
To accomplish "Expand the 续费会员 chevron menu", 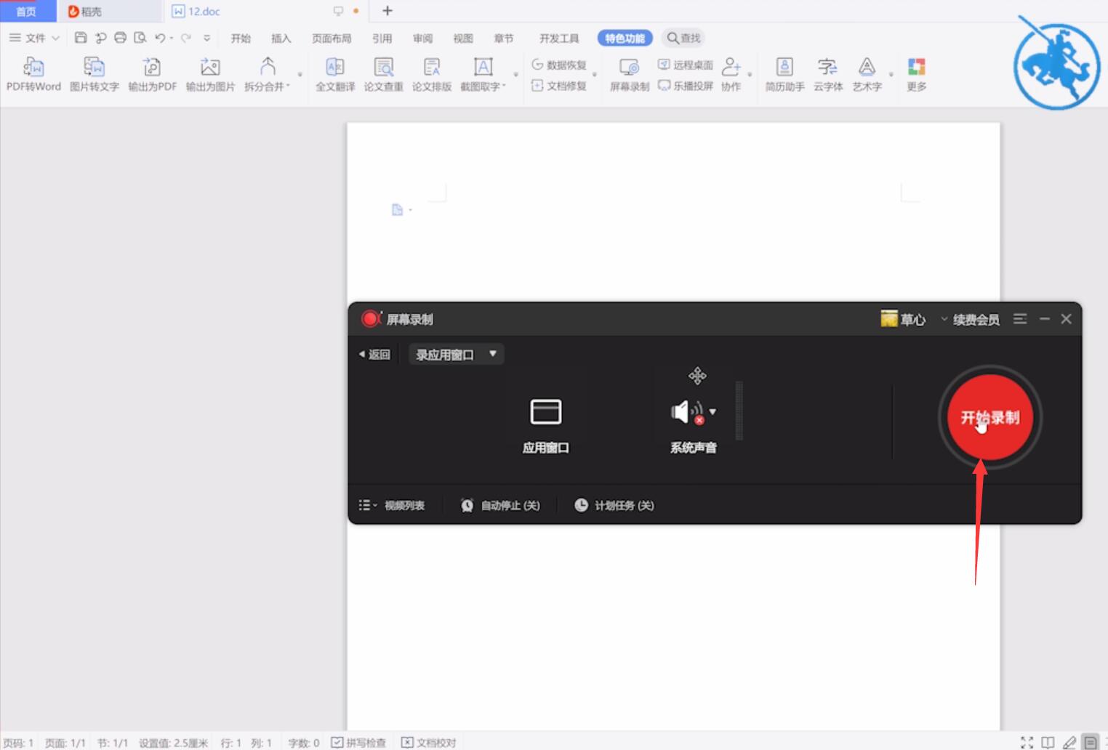I will point(944,319).
